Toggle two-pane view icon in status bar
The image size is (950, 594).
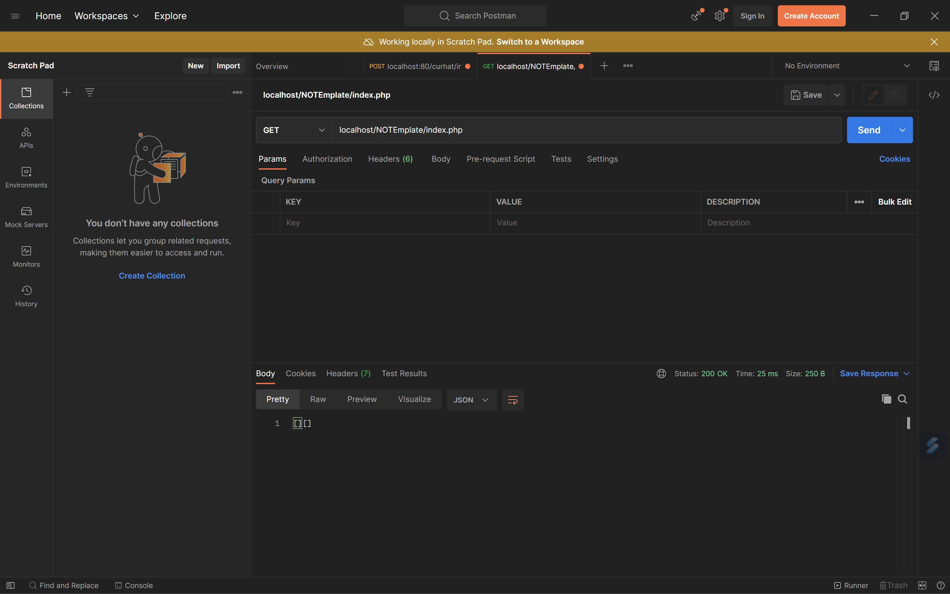pyautogui.click(x=922, y=585)
